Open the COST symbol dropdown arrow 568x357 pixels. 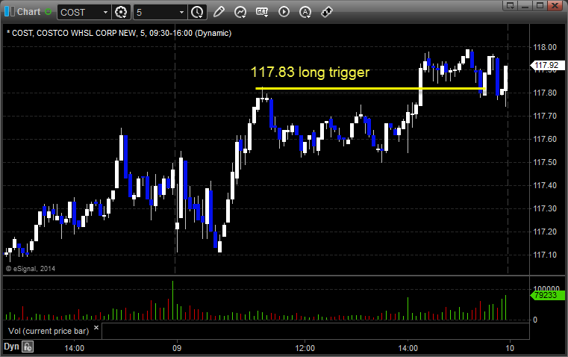(x=105, y=12)
